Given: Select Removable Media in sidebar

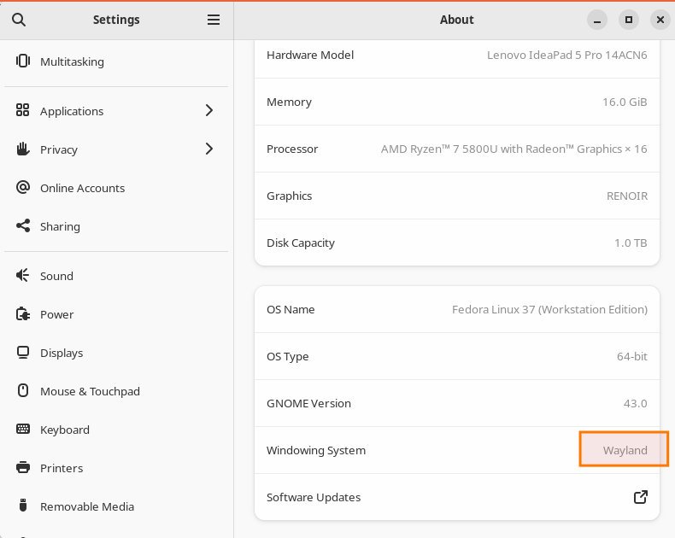Looking at the screenshot, I should tap(87, 506).
